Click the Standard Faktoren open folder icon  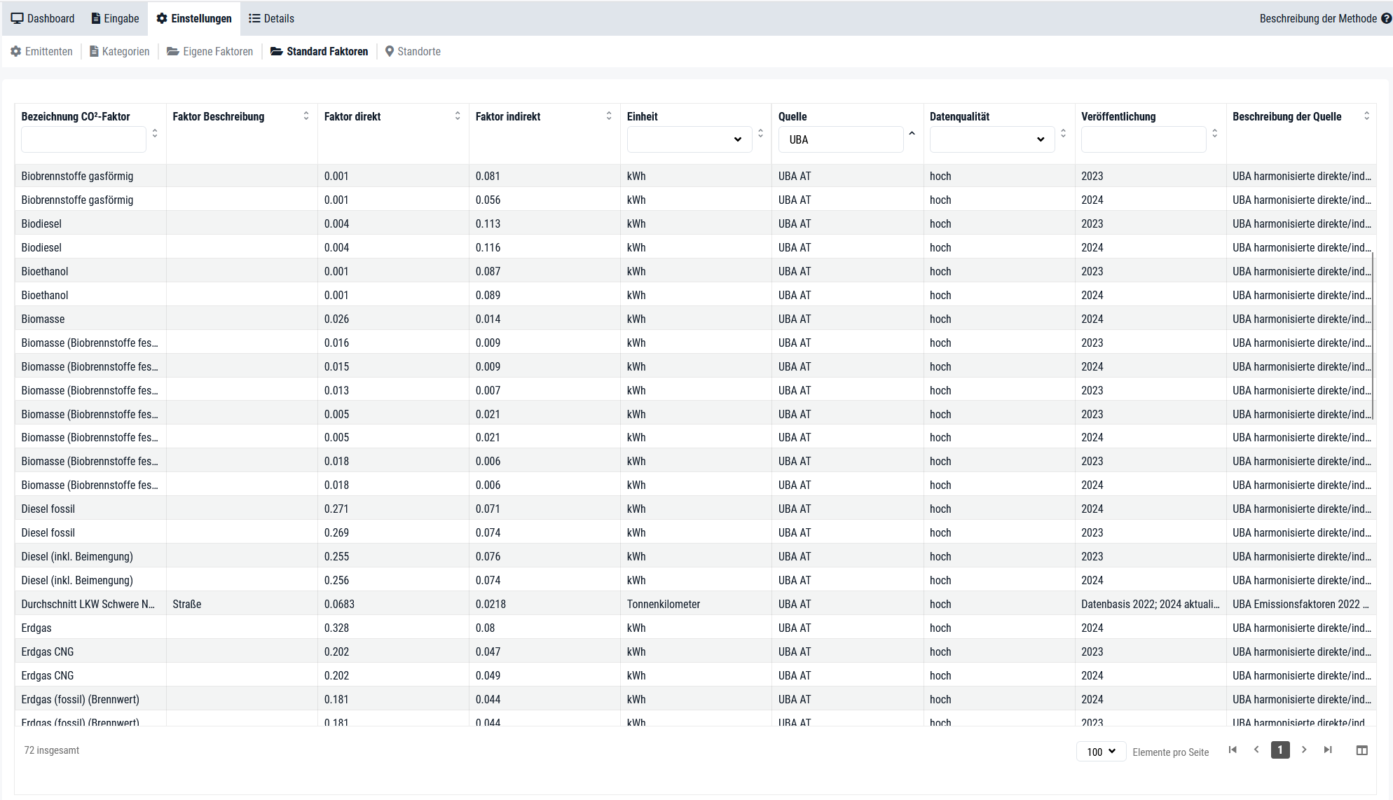click(x=276, y=51)
